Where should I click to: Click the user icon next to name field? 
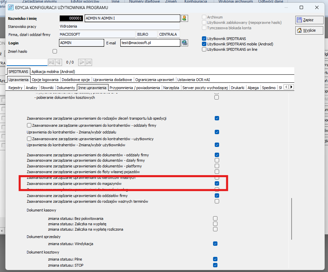pos(184,18)
